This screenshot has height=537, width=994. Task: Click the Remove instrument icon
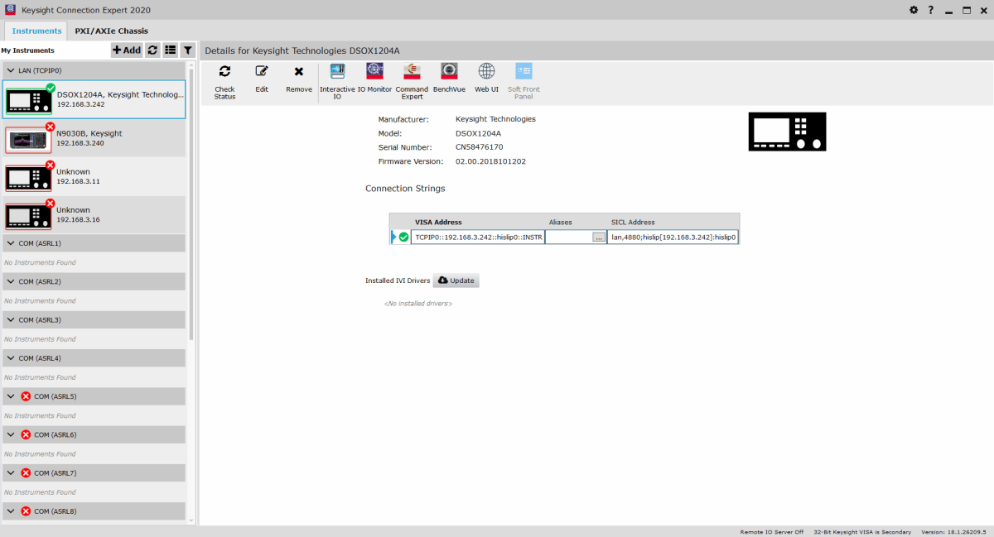coord(298,72)
